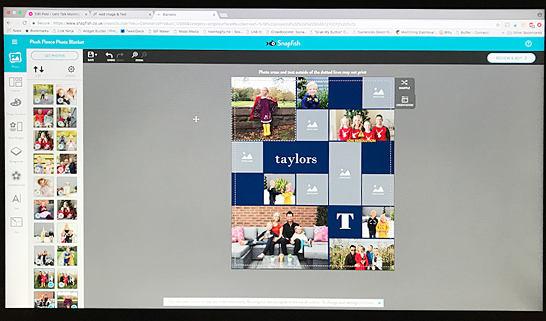Close the Add Image & Text tab
This screenshot has width=546, height=321.
[x=150, y=14]
